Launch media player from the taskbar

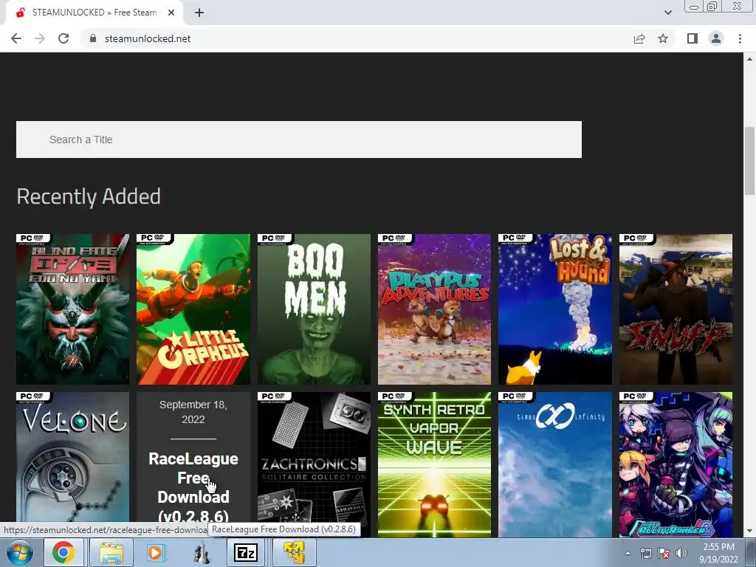pos(155,552)
